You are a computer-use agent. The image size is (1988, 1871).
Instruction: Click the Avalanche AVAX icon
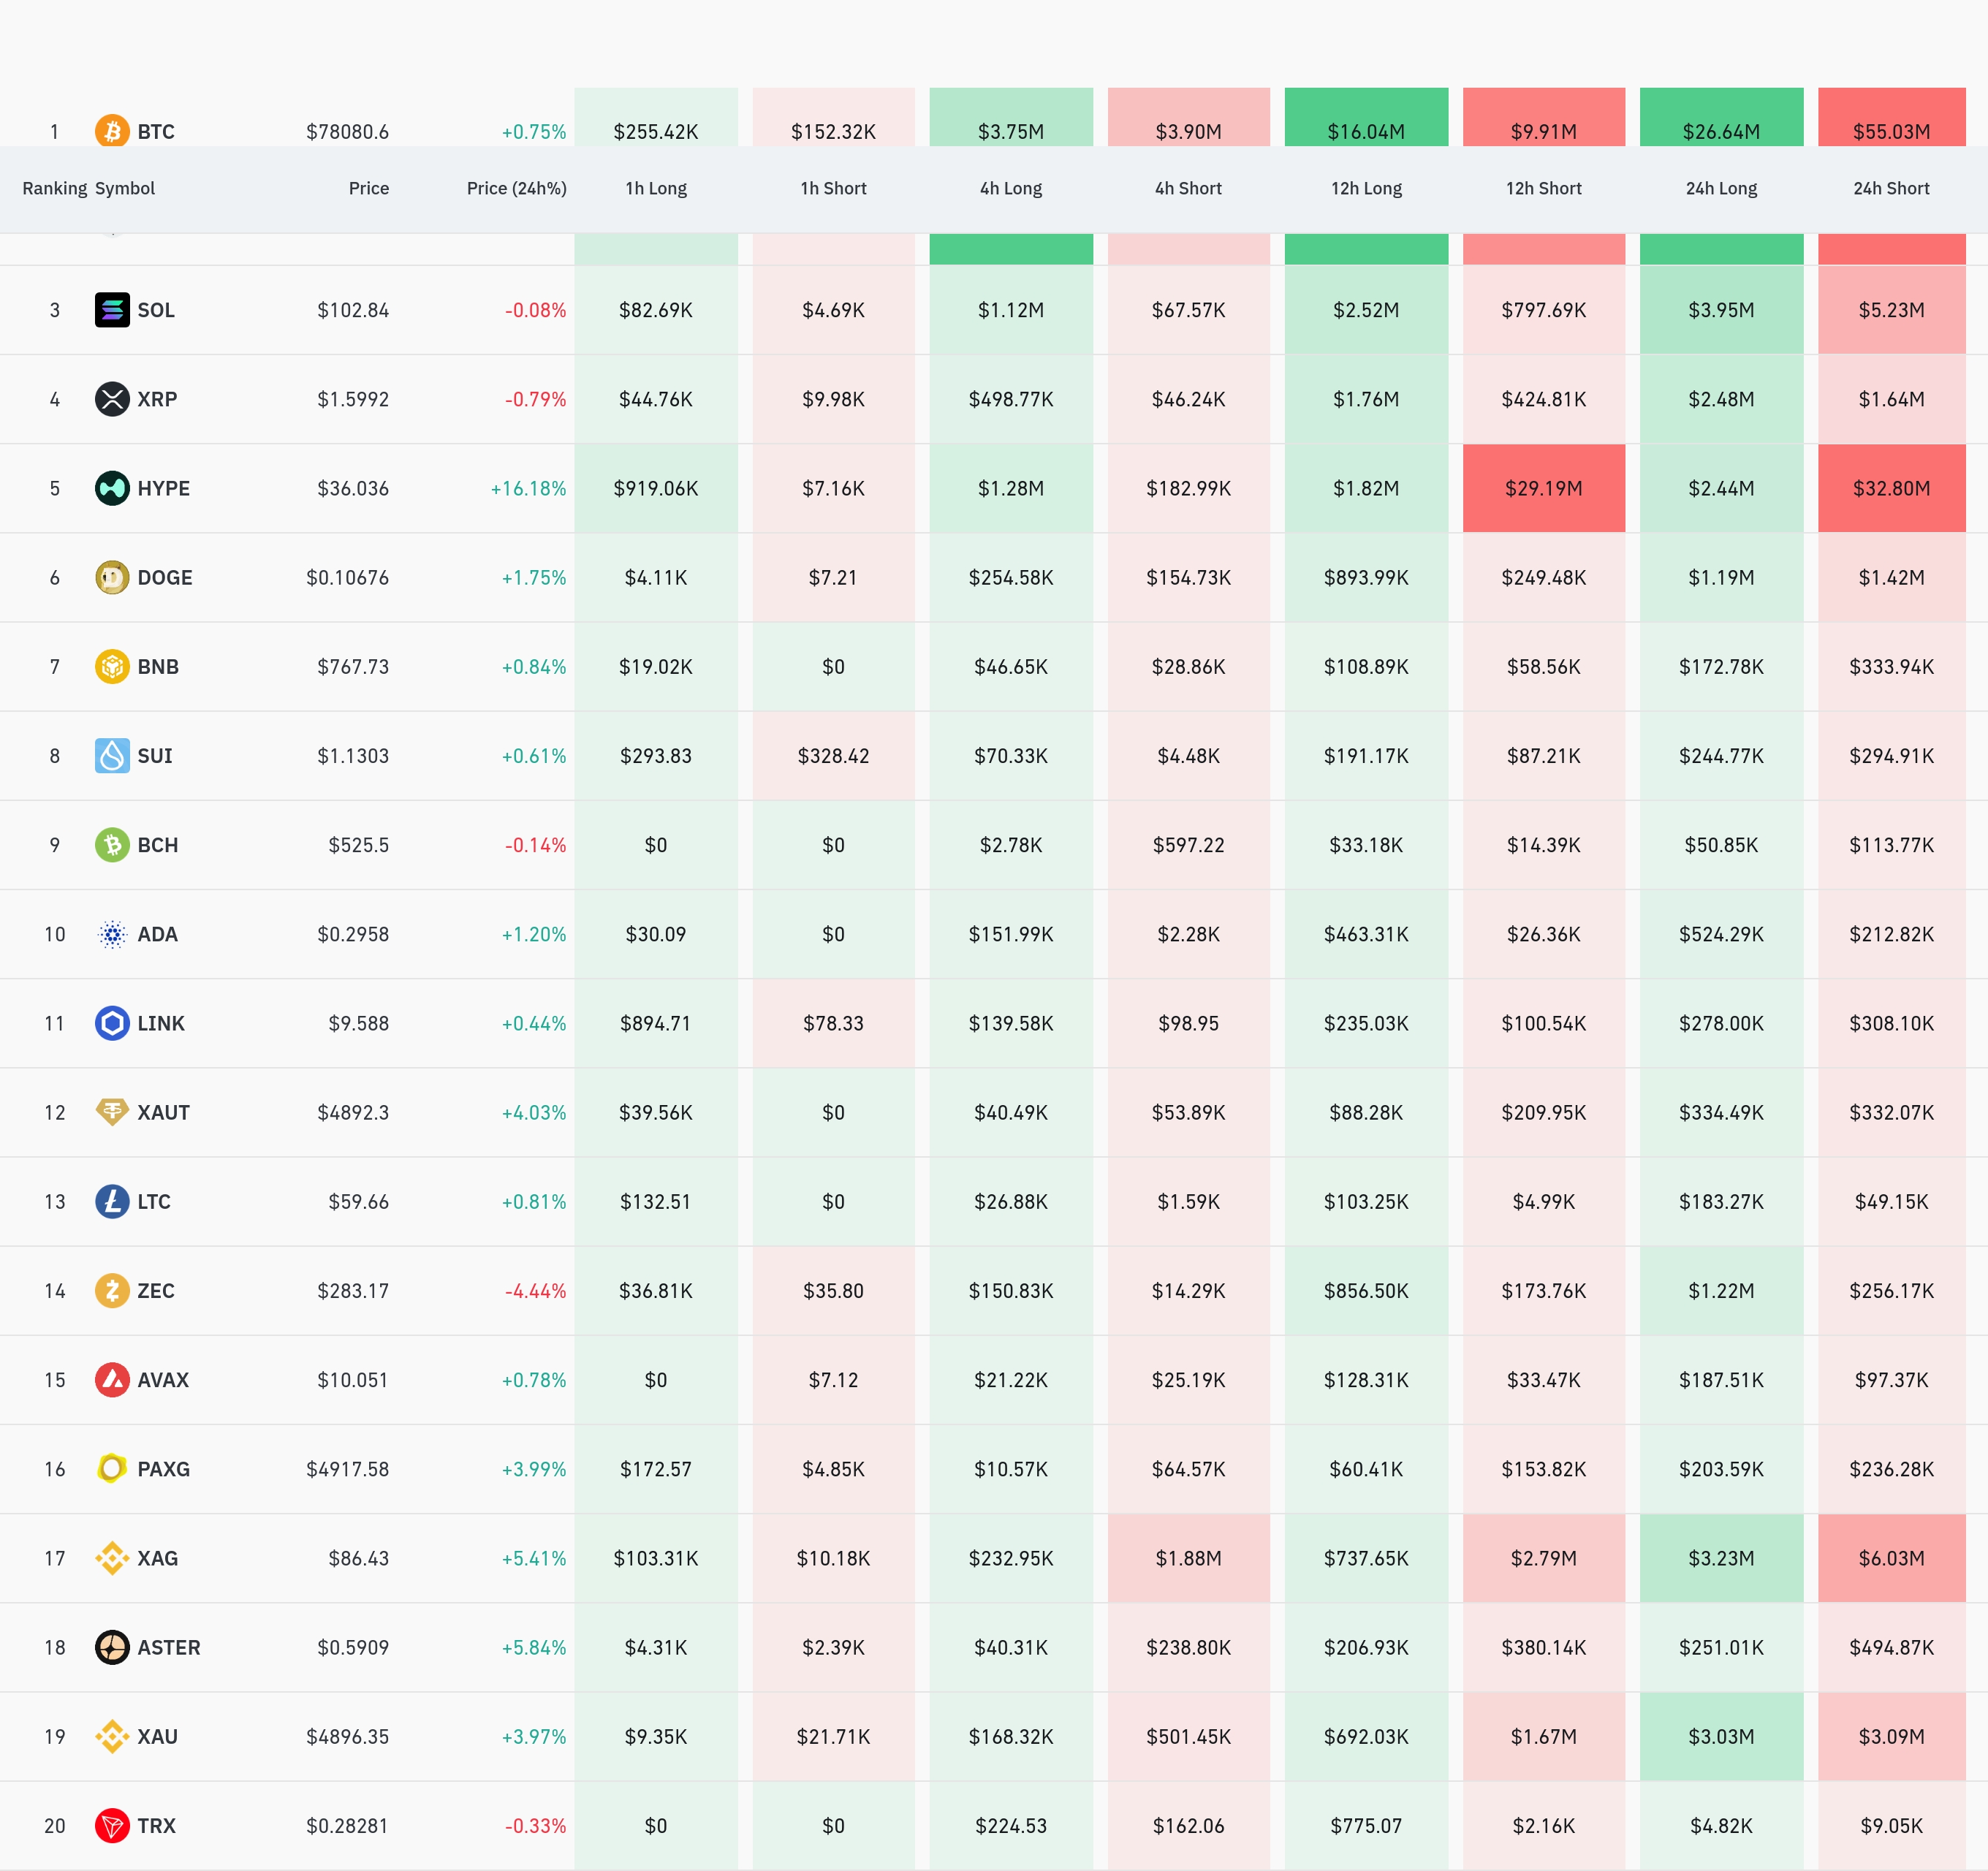click(112, 1380)
